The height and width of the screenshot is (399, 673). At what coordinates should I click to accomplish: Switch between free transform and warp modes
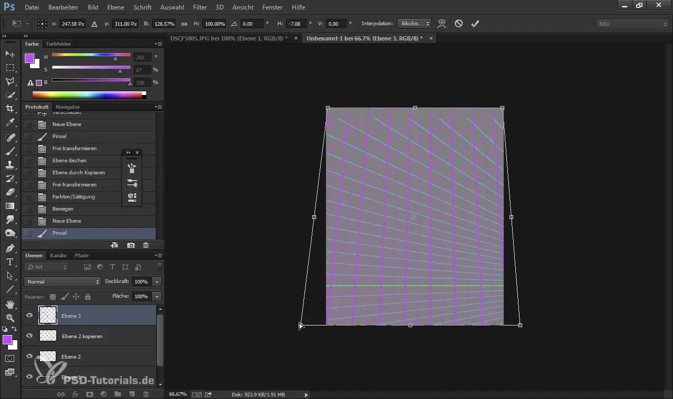click(x=442, y=24)
